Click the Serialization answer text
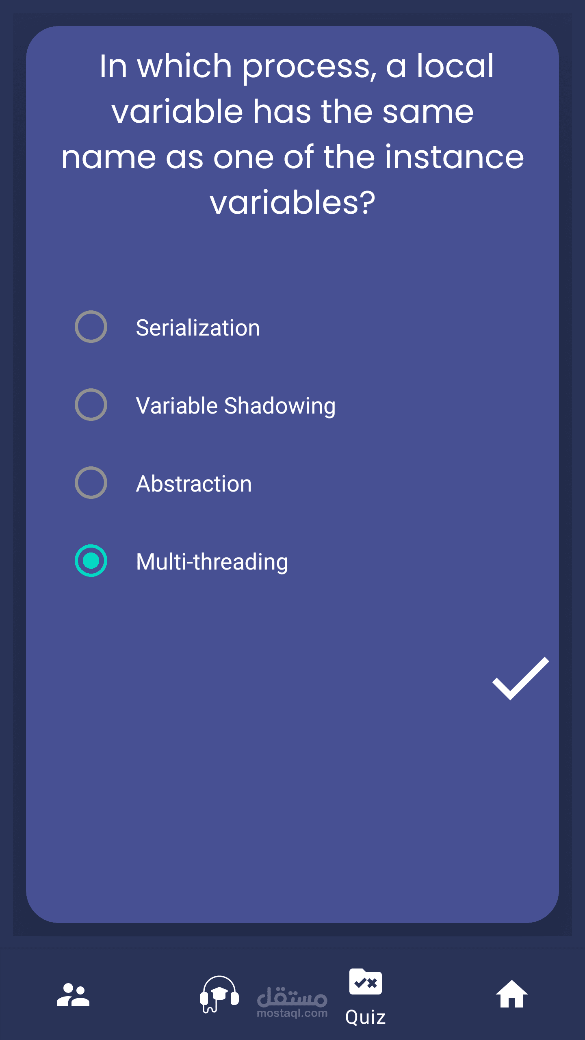Screen dimensions: 585x1040 (198, 328)
